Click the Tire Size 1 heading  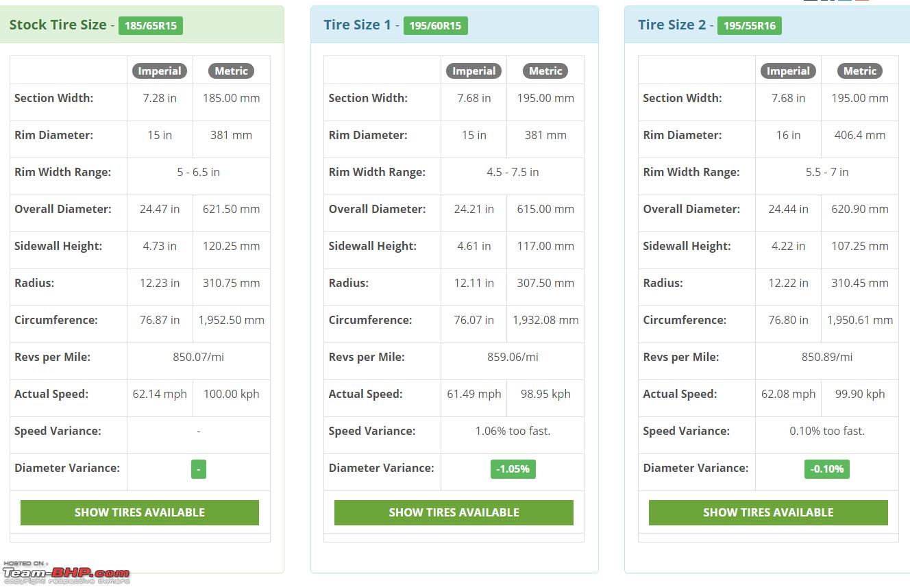[357, 25]
